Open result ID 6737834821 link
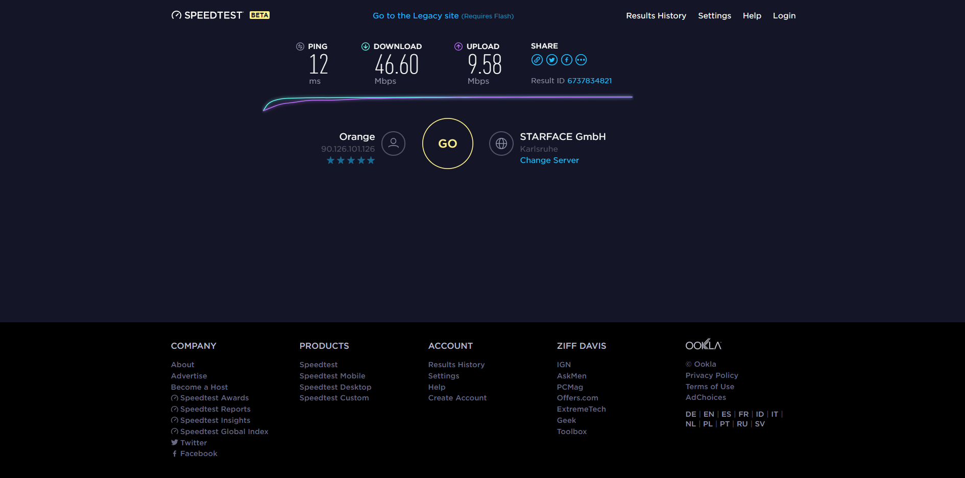The image size is (965, 478). coord(590,81)
